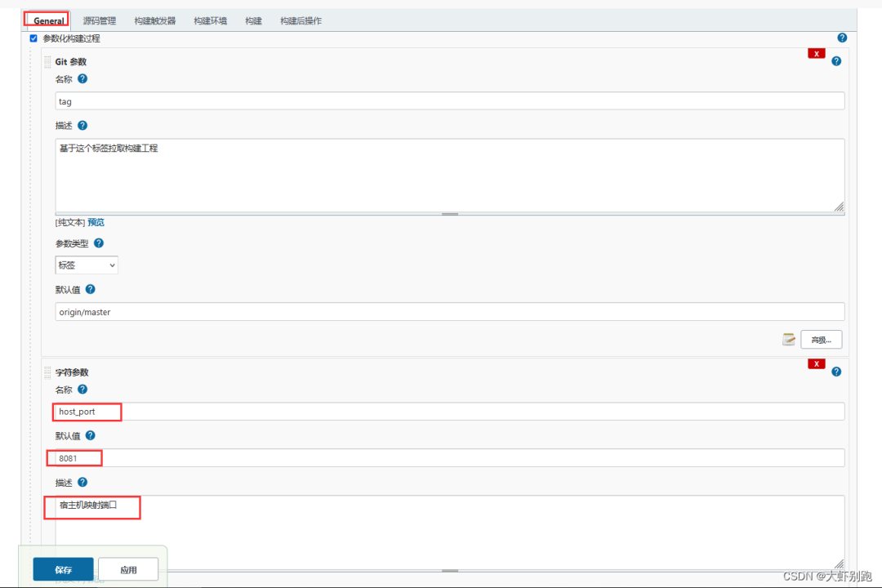Show help for Git 参数 描述 field
882x588 pixels.
pos(82,125)
